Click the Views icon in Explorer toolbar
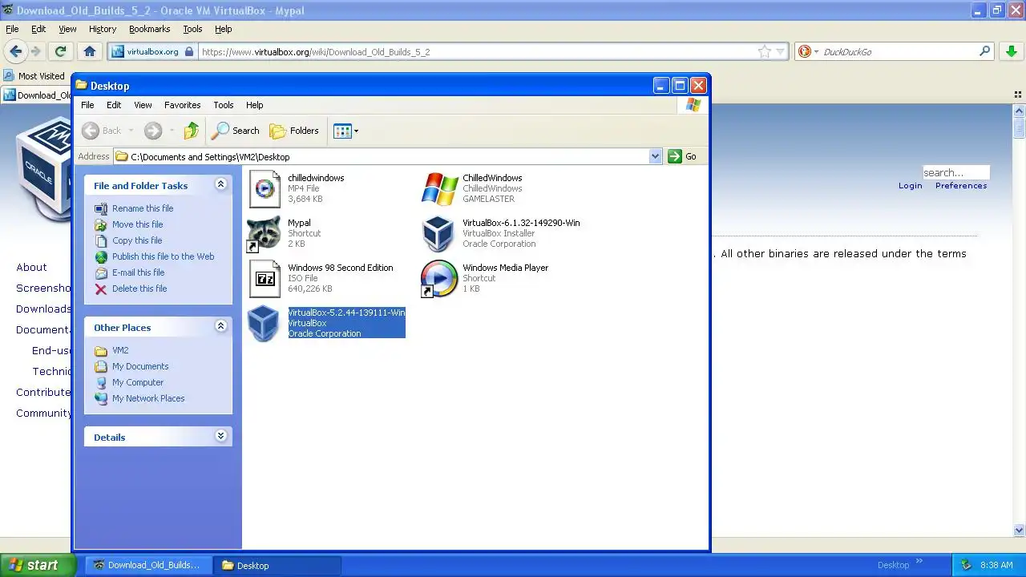This screenshot has width=1026, height=577. pos(342,131)
